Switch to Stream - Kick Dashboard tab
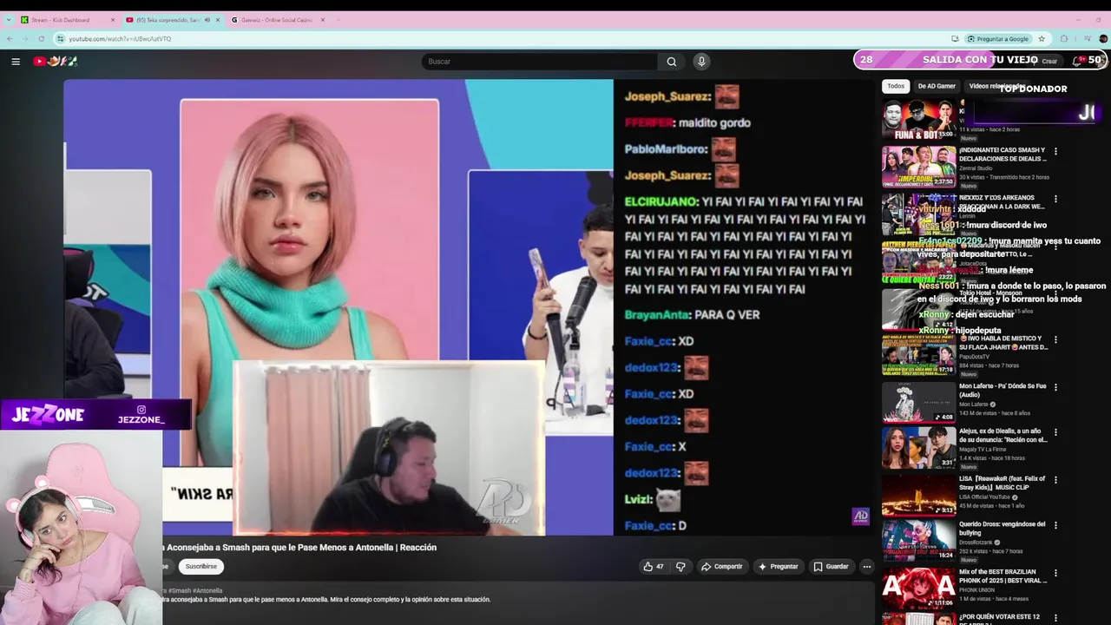 [x=68, y=20]
